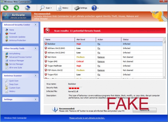
Task: Open the Firewall link
Action: [x=12, y=33]
